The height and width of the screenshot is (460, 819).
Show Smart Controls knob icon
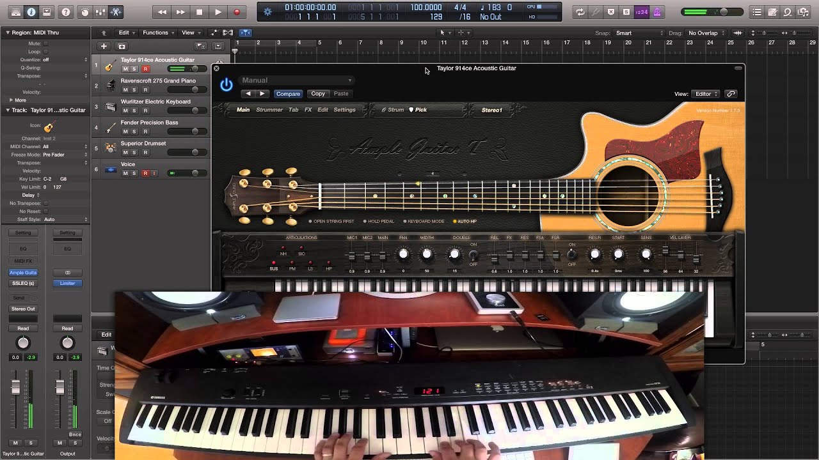(x=85, y=12)
